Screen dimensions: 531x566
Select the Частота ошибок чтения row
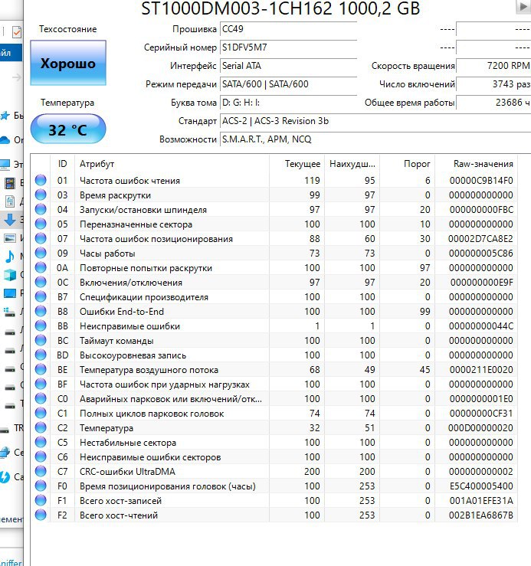[x=274, y=180]
